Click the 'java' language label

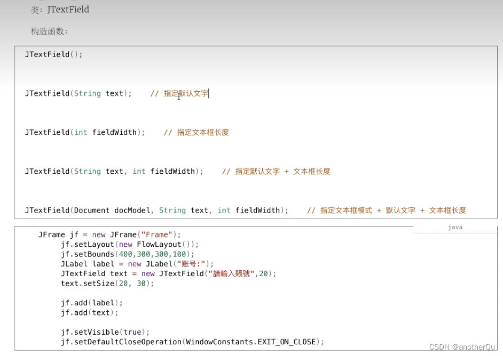(455, 228)
